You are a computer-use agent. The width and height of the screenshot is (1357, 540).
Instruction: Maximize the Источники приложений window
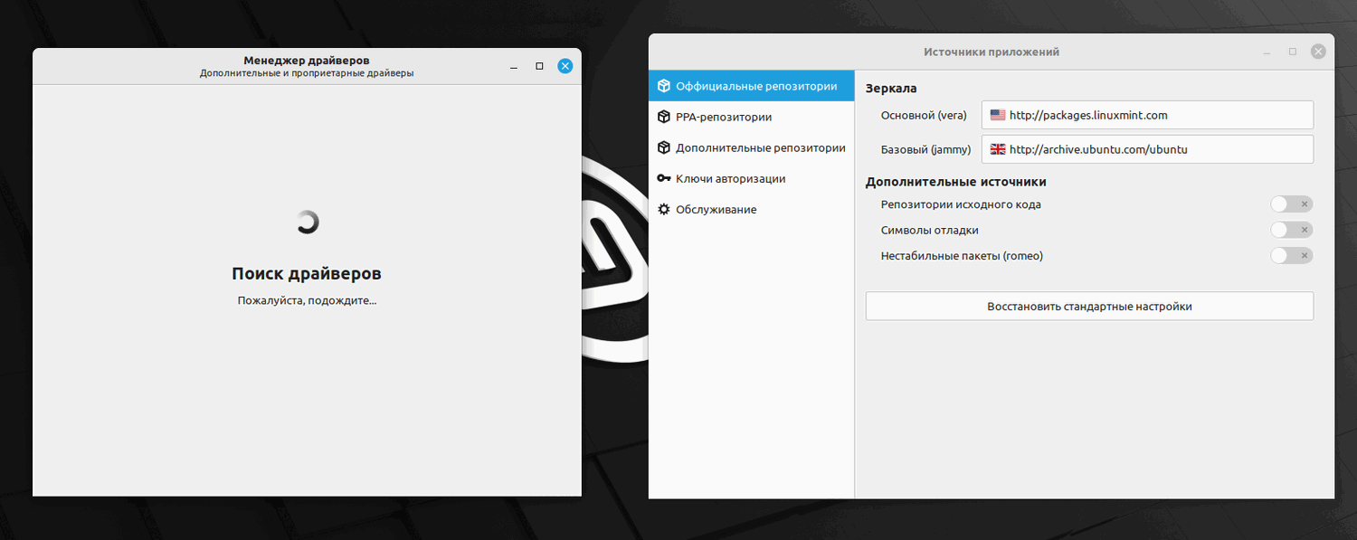[x=1293, y=52]
